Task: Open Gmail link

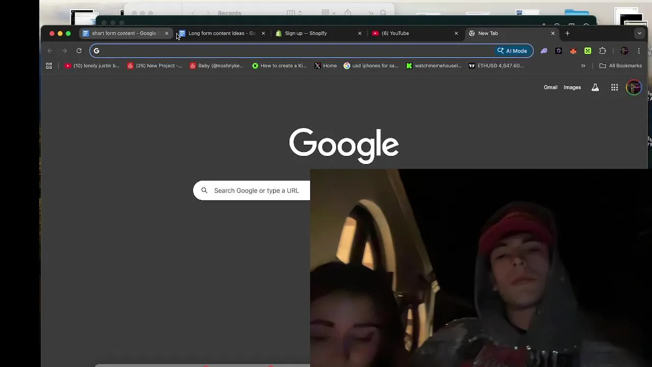Action: (551, 87)
